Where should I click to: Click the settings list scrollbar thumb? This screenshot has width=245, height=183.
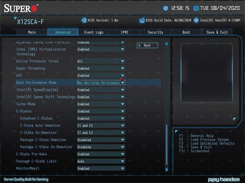pyautogui.click(x=167, y=145)
